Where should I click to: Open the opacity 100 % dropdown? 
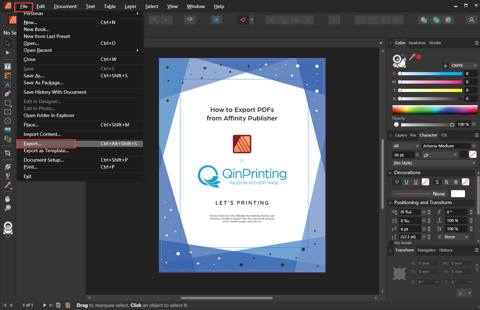pos(474,124)
